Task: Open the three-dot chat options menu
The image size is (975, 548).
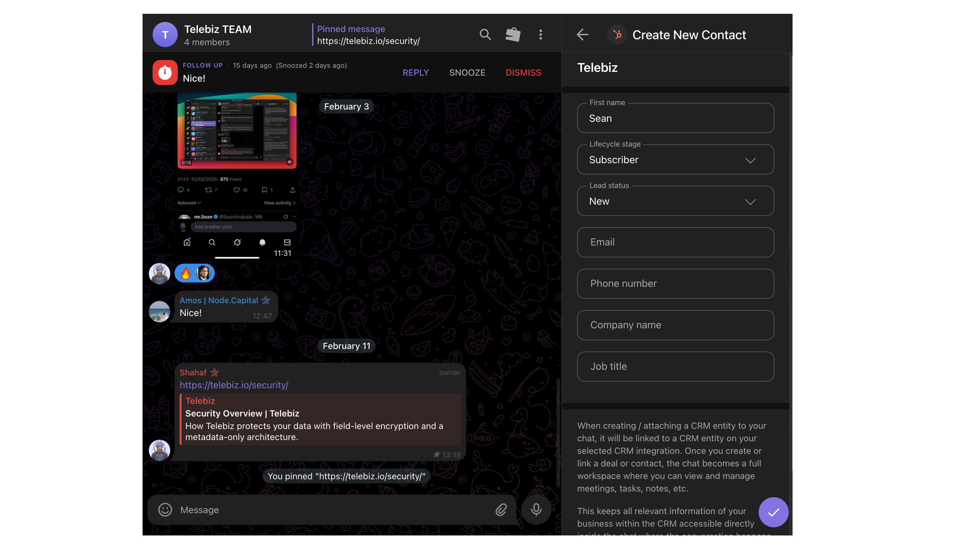Action: 540,35
